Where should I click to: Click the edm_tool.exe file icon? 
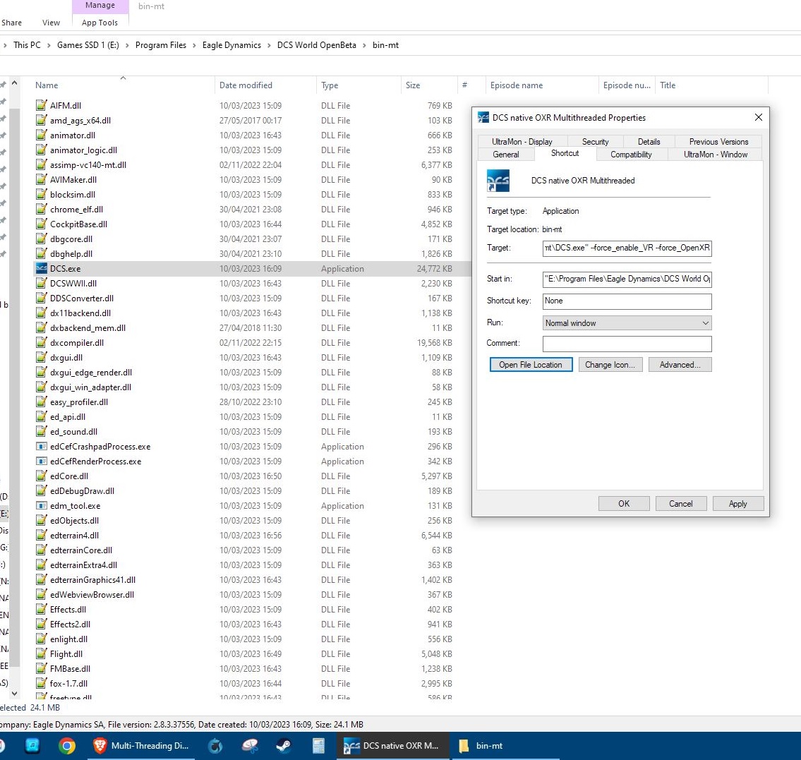pos(42,506)
